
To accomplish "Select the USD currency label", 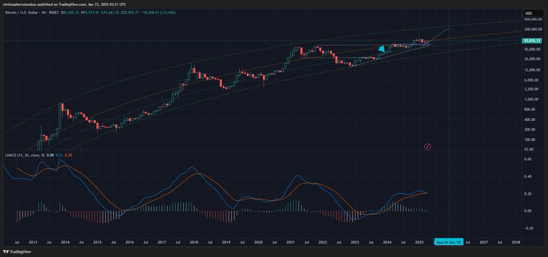I will coord(528,13).
